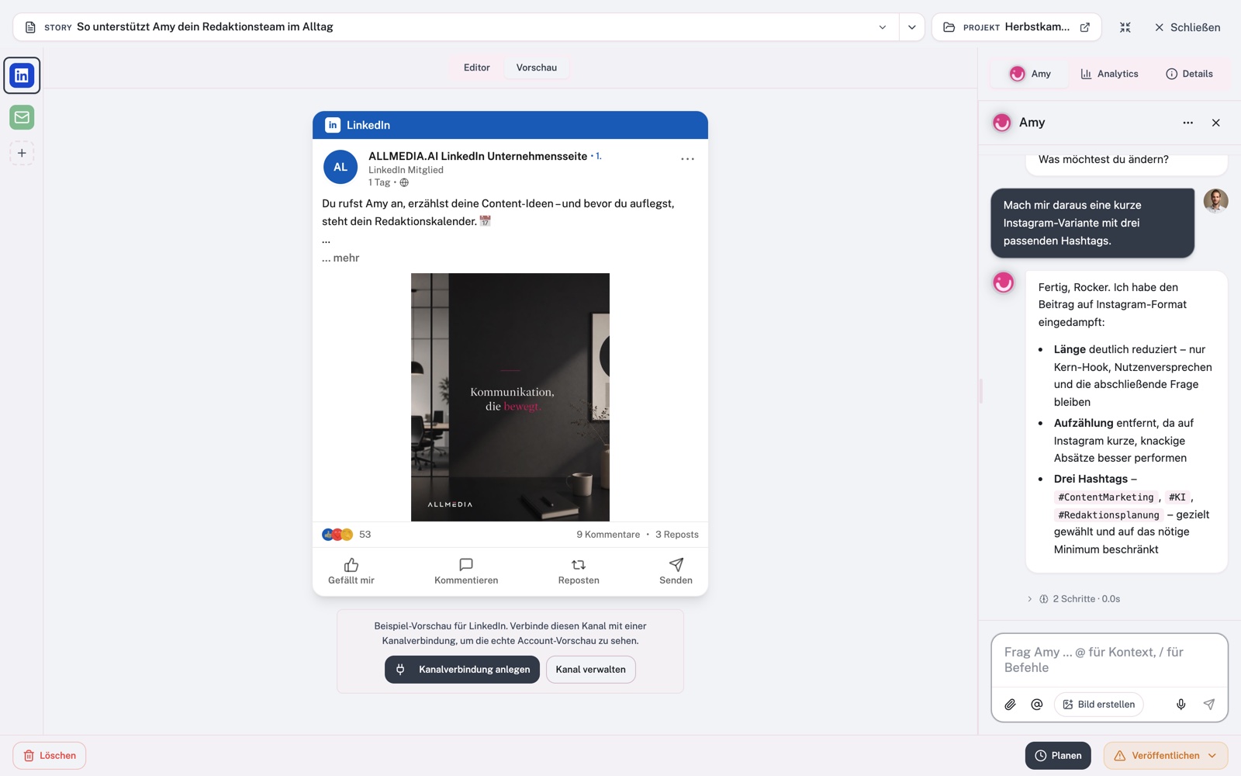This screenshot has height=776, width=1241.
Task: Add a new channel with plus icon
Action: point(22,153)
